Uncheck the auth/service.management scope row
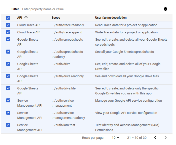The height and width of the screenshot is (145, 176). point(8,100)
